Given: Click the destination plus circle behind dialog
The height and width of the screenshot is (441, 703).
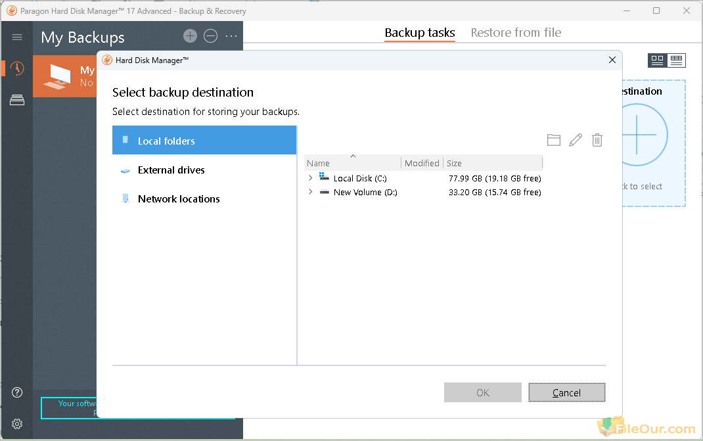Looking at the screenshot, I should (645, 135).
